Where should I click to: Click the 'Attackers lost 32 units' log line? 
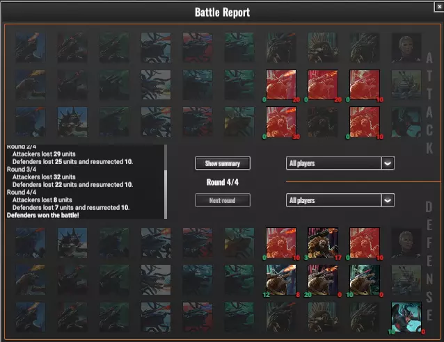point(44,177)
